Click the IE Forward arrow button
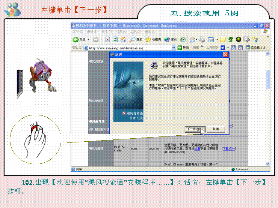The width and height of the screenshot is (278, 208). tap(95, 40)
